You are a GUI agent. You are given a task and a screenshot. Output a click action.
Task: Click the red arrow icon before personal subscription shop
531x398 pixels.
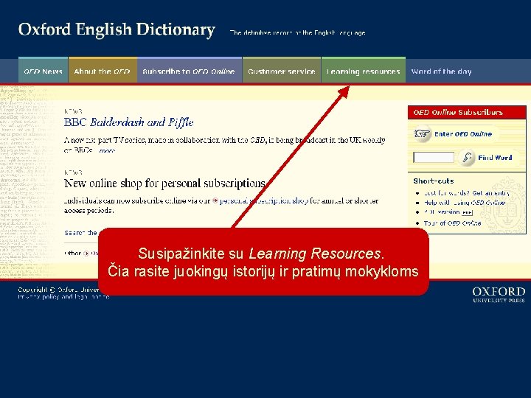point(215,200)
